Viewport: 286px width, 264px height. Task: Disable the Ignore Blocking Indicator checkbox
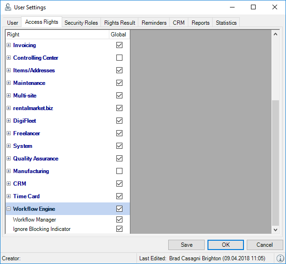pyautogui.click(x=119, y=229)
